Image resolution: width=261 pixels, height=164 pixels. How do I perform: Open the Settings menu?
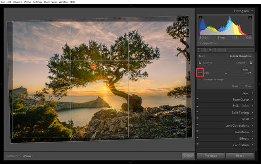click(x=37, y=2)
